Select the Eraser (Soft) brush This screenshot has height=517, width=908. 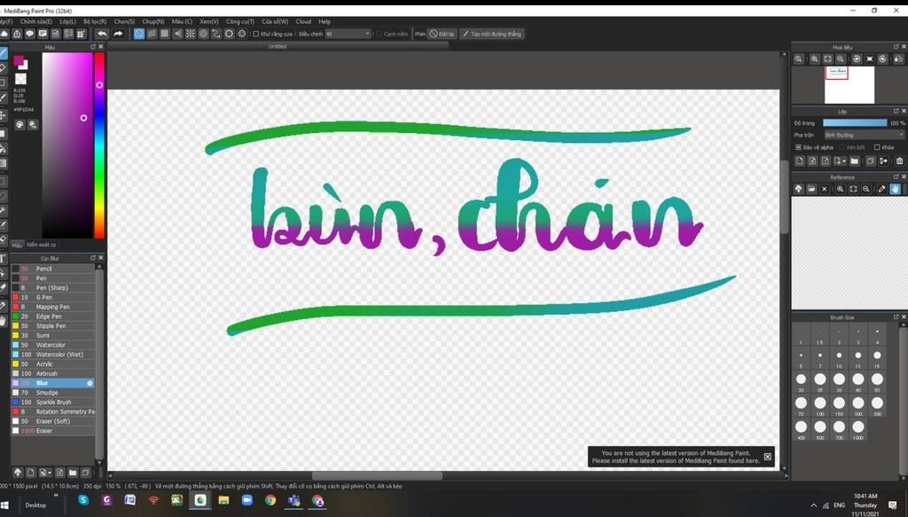click(52, 421)
